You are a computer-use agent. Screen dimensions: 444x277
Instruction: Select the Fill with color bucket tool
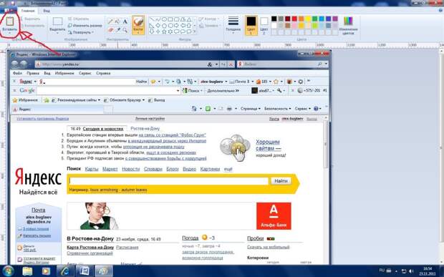[117, 21]
